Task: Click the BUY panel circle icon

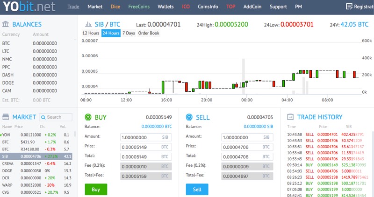Action: [x=88, y=117]
